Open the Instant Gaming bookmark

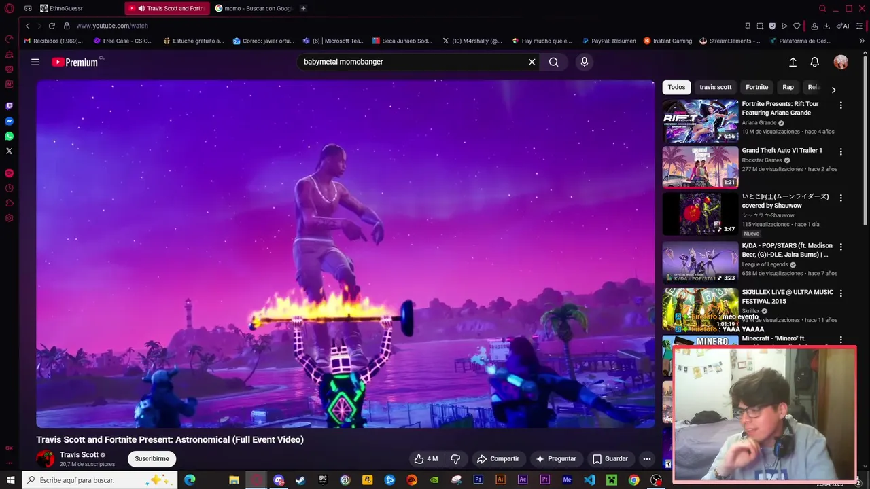(667, 41)
